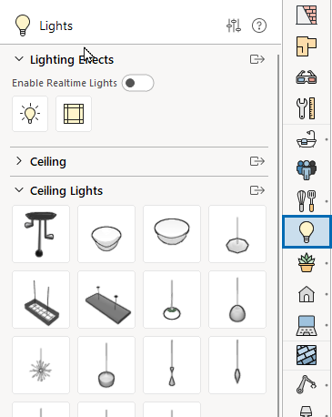Open the Bathroom bathtub category icon
The width and height of the screenshot is (332, 417).
click(307, 139)
